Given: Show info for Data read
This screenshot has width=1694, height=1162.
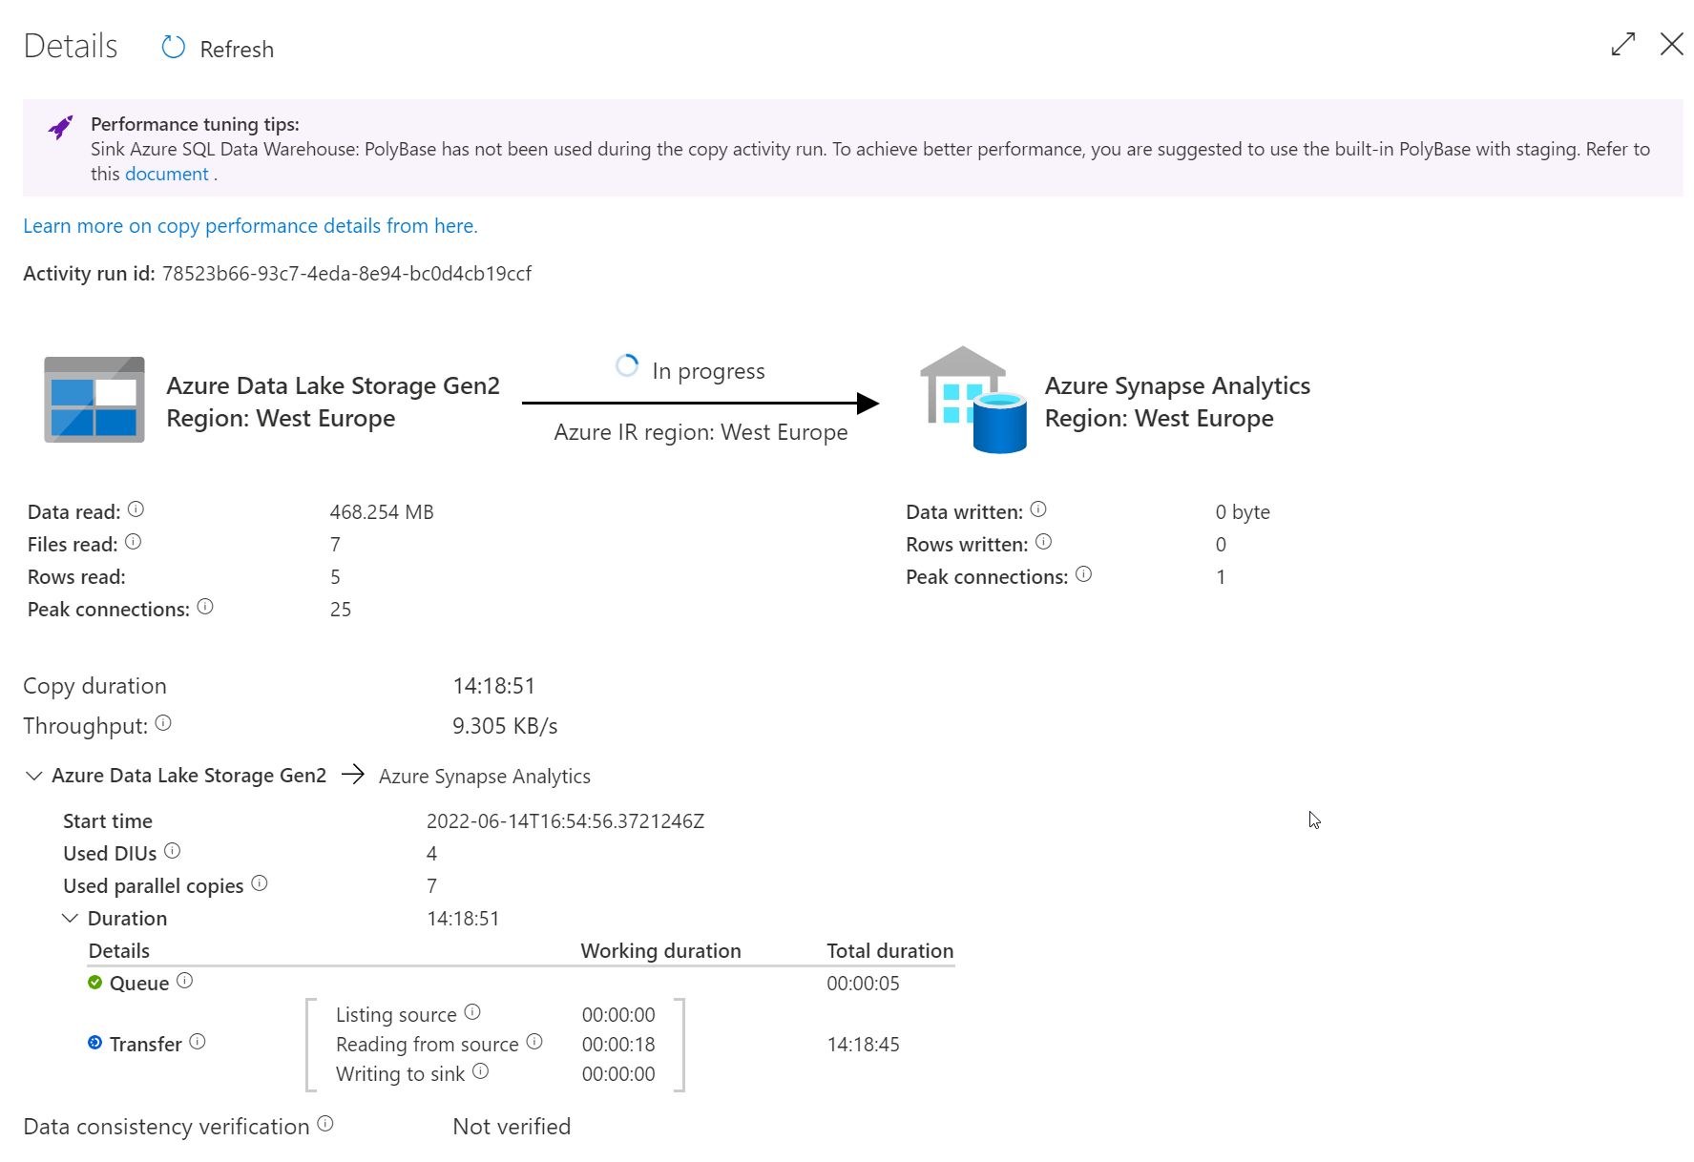Looking at the screenshot, I should pos(136,509).
